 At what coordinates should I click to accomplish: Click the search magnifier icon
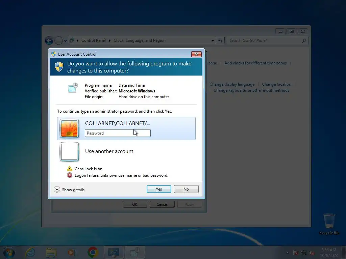(x=304, y=40)
